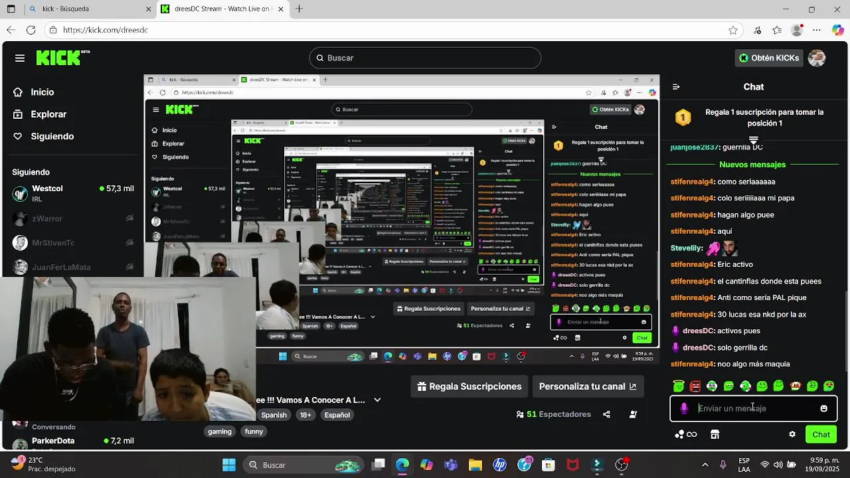Open McAfee from taskbar
This screenshot has height=478, width=850.
572,465
